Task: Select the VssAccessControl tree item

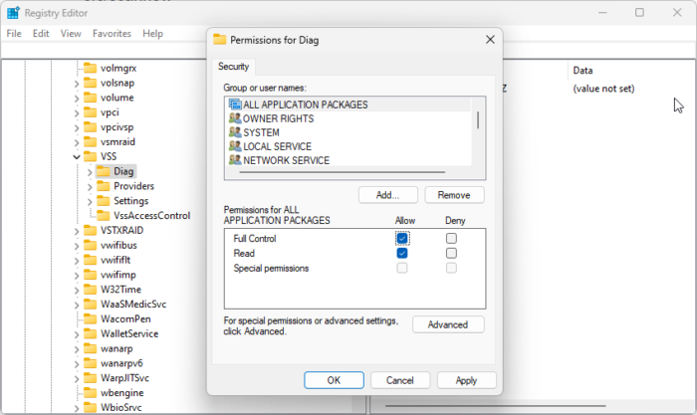Action: point(151,215)
